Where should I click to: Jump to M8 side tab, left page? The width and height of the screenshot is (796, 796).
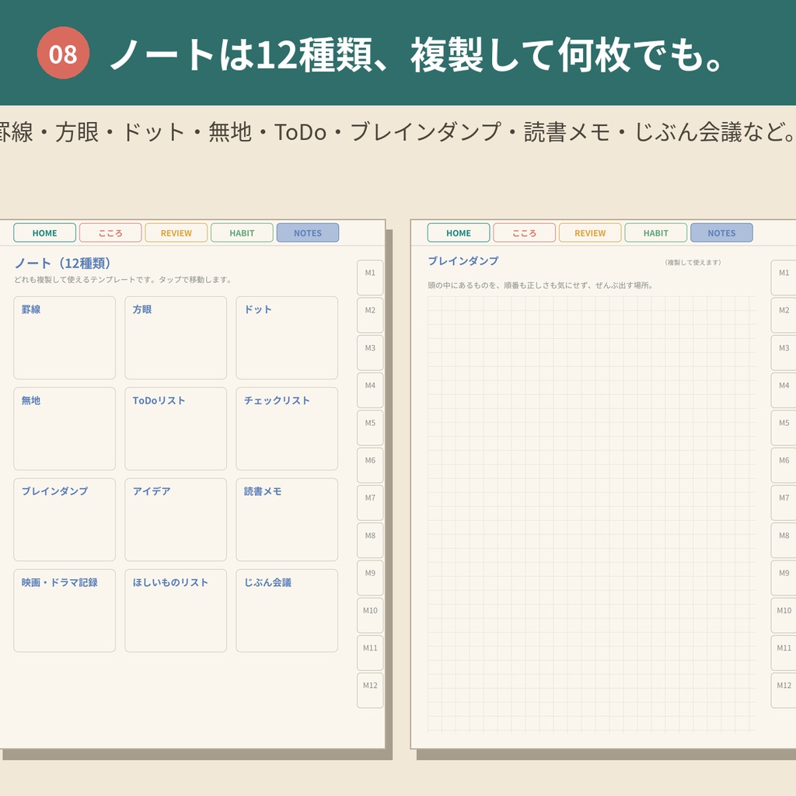pos(370,540)
